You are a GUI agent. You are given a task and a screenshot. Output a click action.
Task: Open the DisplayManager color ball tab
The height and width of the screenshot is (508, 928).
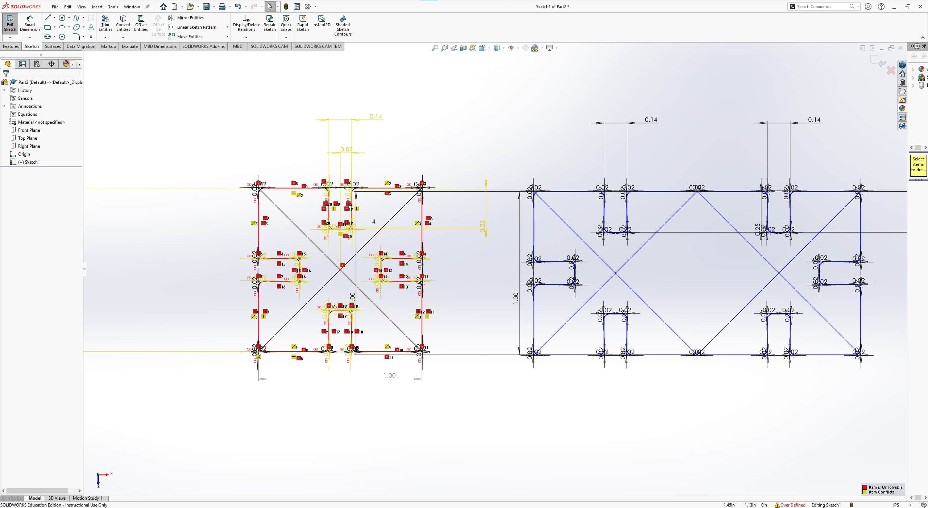click(65, 64)
